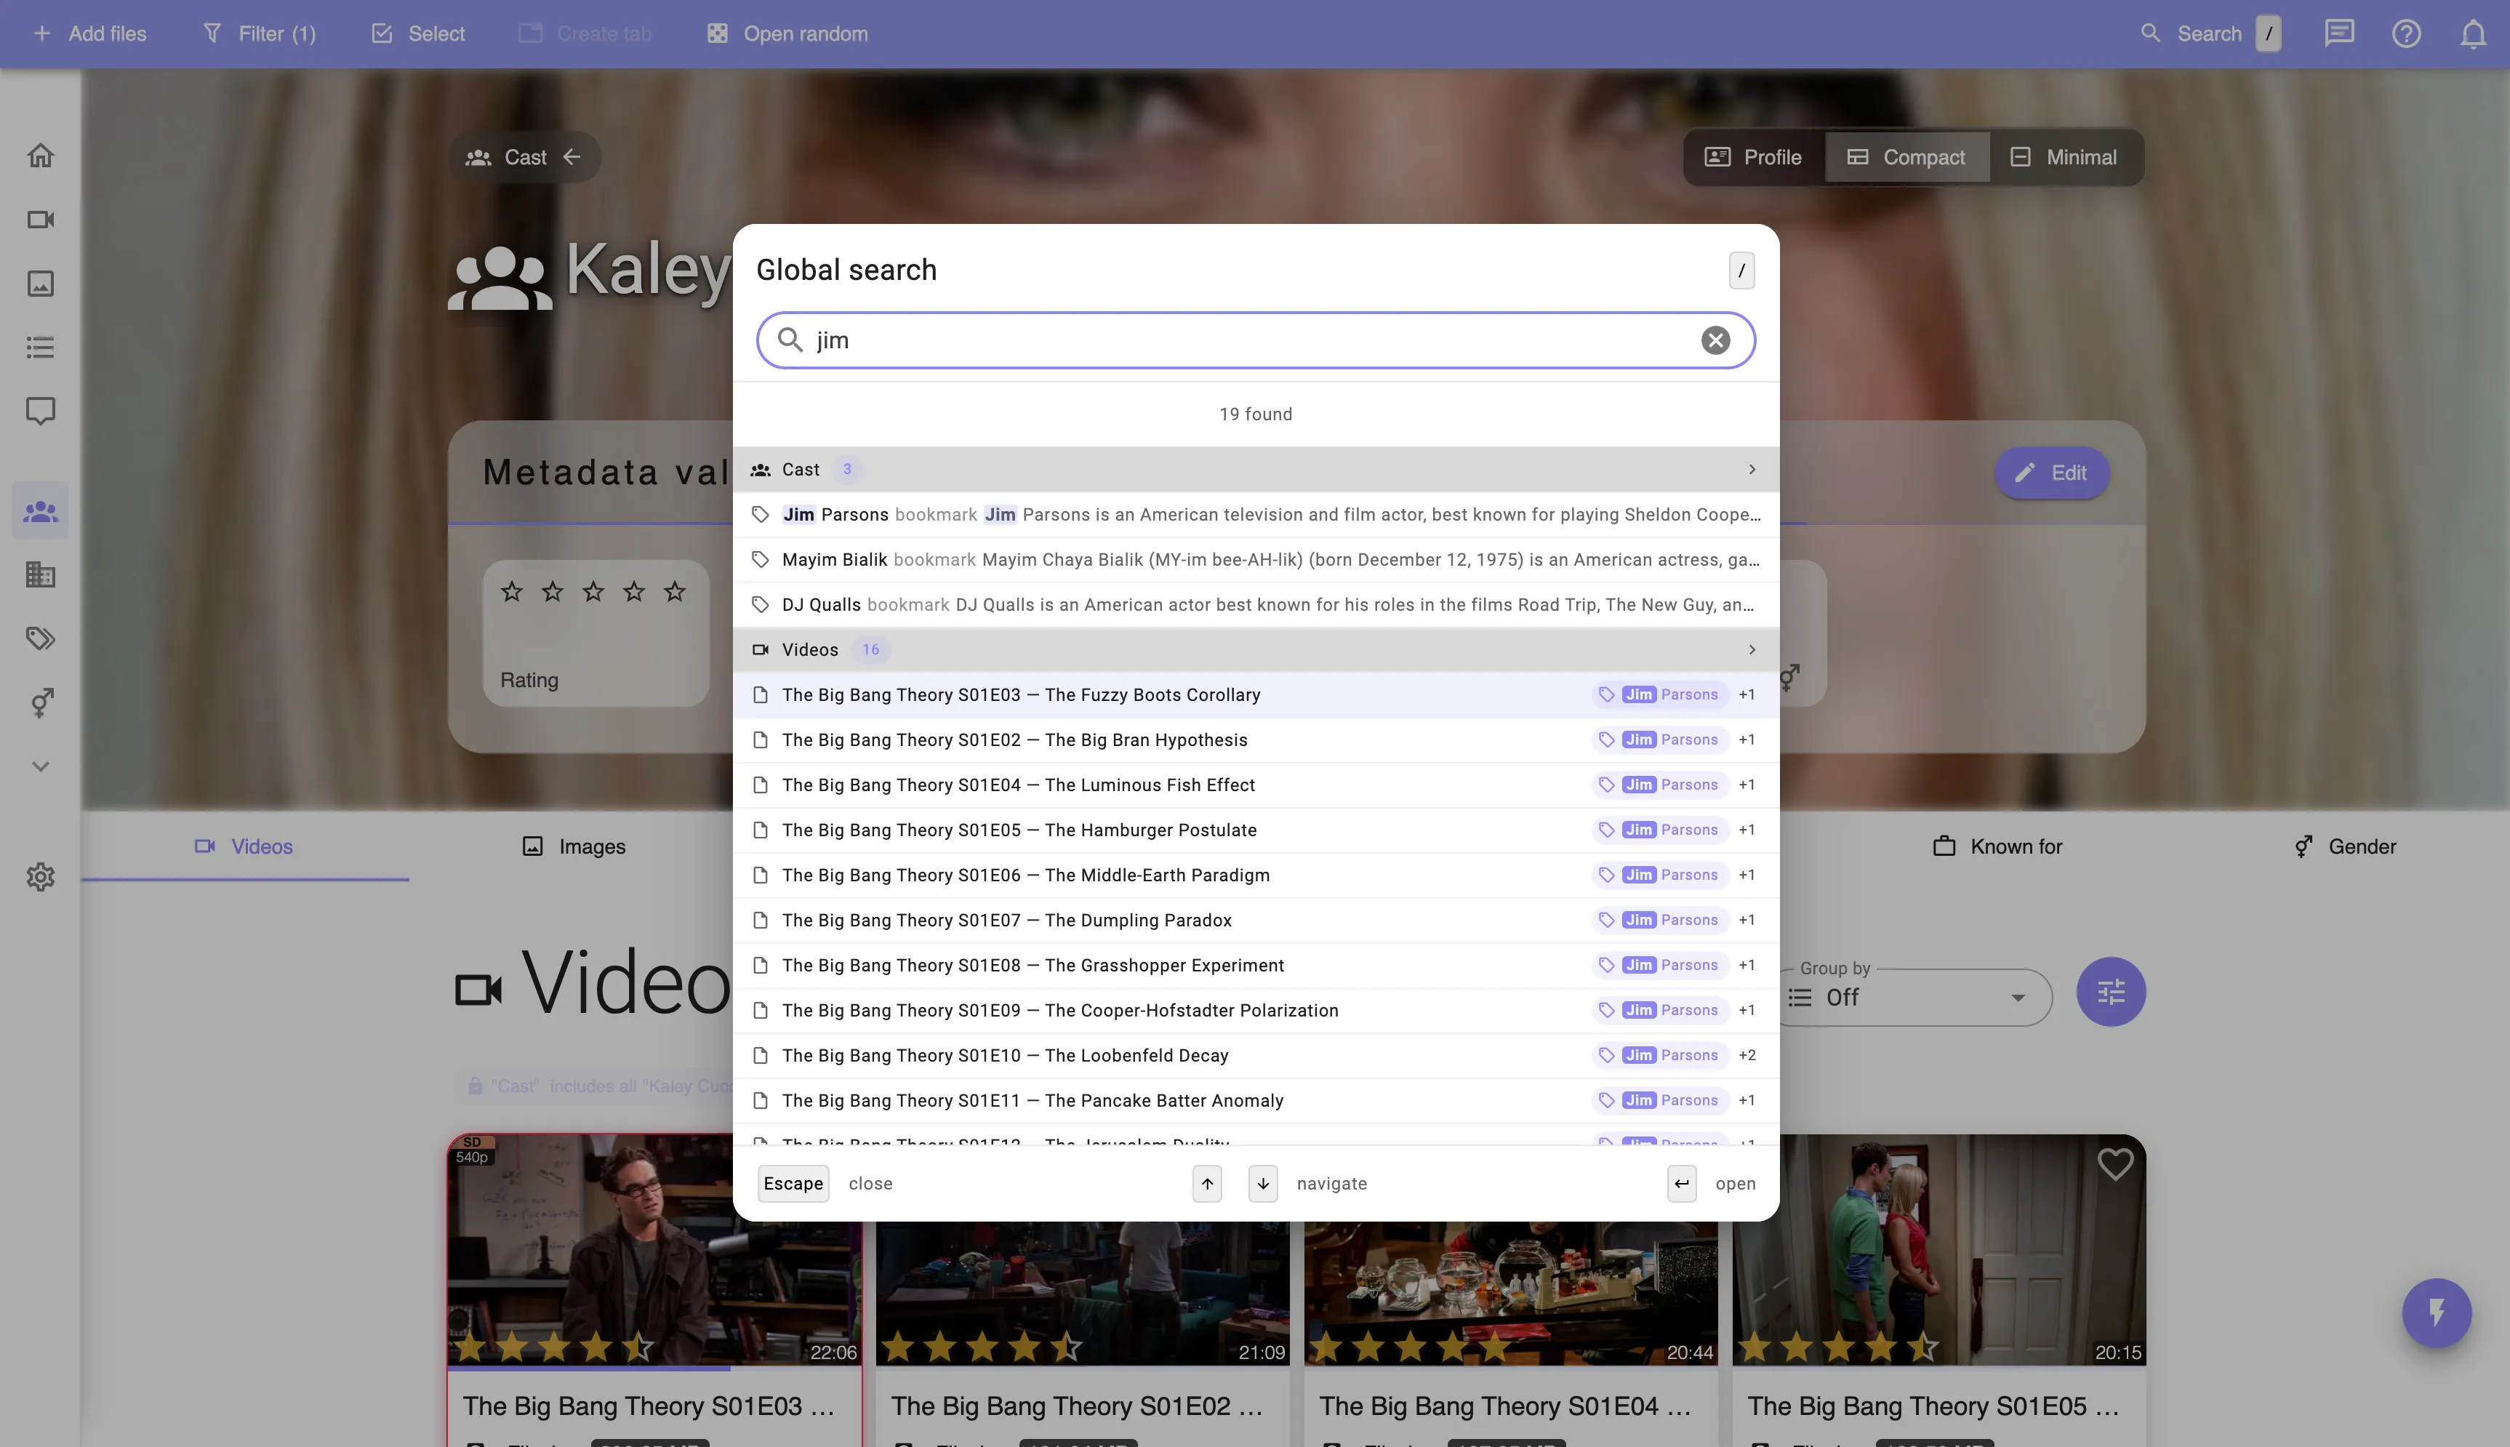2510x1447 pixels.
Task: Open the DJ Qualls cast result
Action: click(1256, 604)
